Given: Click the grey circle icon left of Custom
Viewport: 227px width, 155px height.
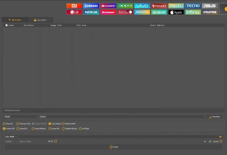Looking at the screenshot, I should (210, 141).
